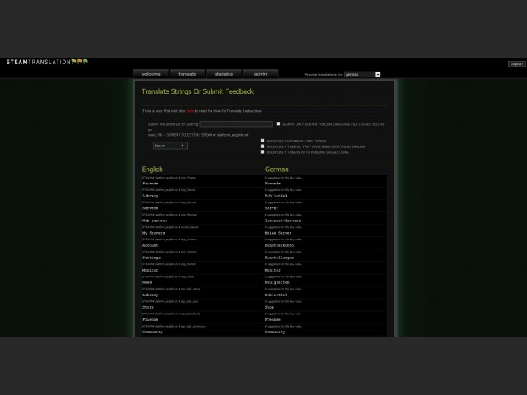527x395 pixels.
Task: Check search only within foreign language-file option
Action: click(278, 123)
